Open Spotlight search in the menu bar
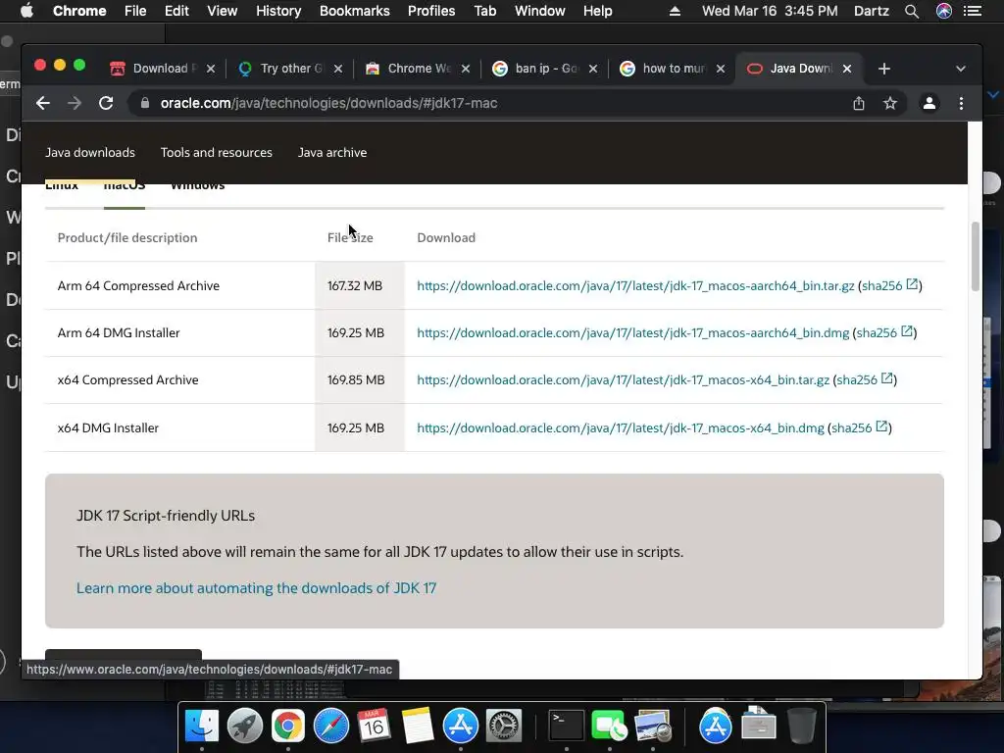Viewport: 1004px width, 753px height. pos(911,11)
